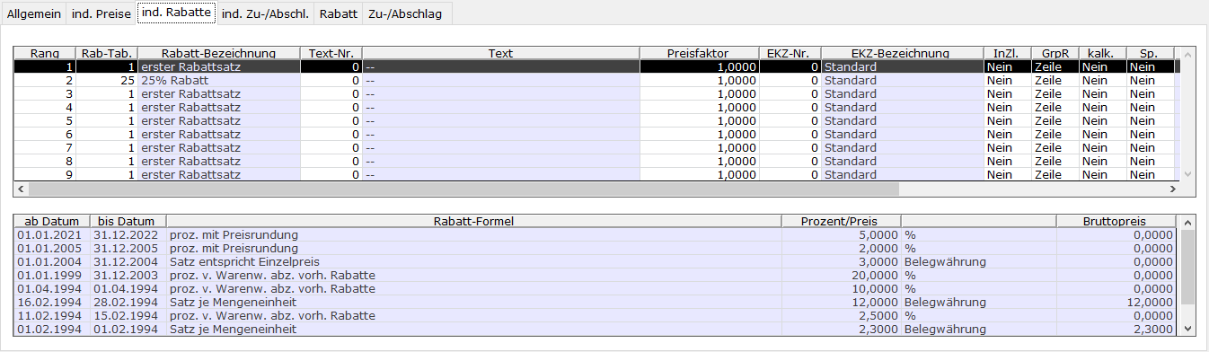
Task: Select 'erster Rabattsatz' in rank 3 row
Action: (x=218, y=93)
